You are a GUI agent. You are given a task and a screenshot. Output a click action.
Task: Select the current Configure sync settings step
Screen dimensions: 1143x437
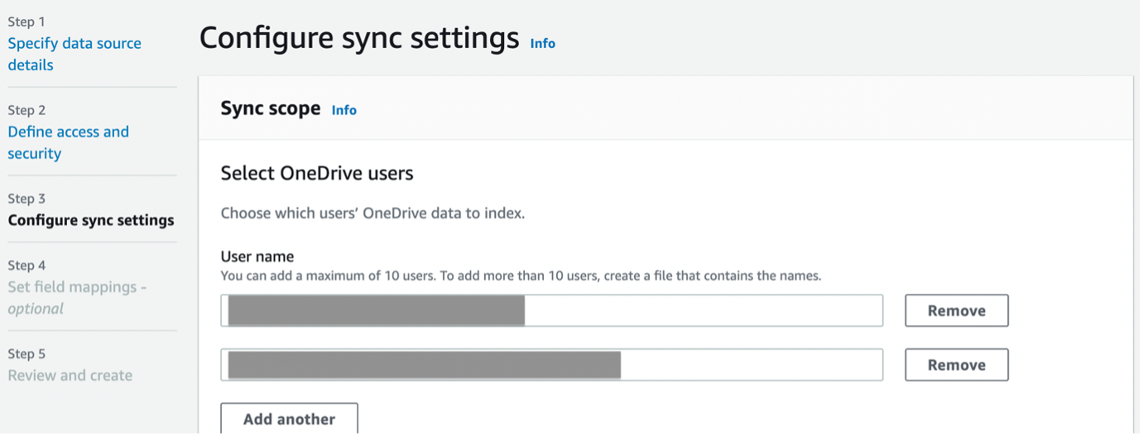pyautogui.click(x=91, y=220)
